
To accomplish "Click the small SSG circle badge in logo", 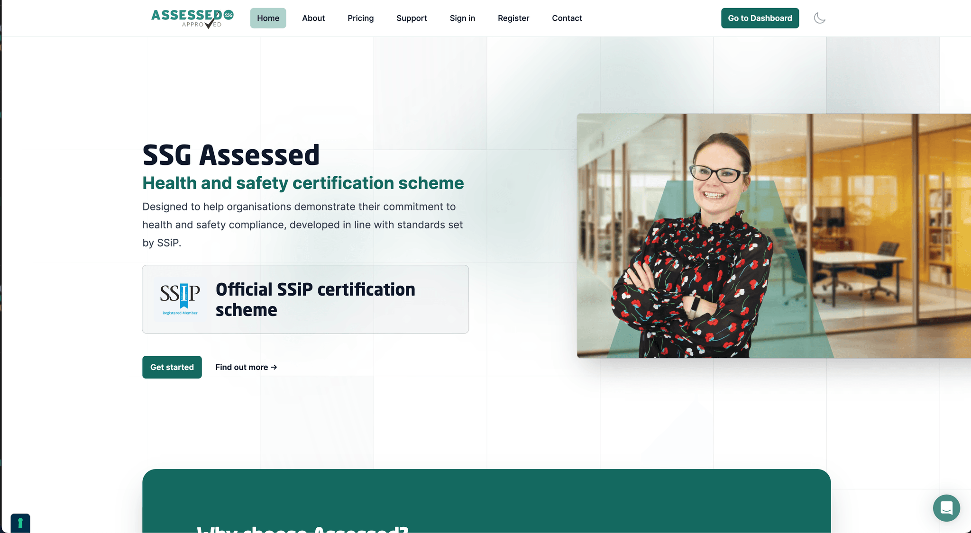I will [x=228, y=14].
